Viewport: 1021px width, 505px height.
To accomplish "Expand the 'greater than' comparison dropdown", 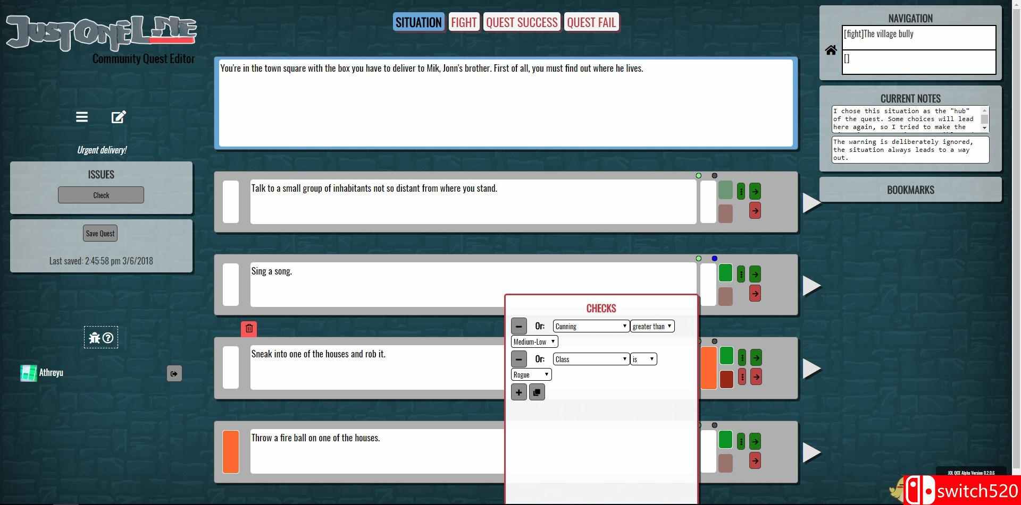I will [652, 326].
